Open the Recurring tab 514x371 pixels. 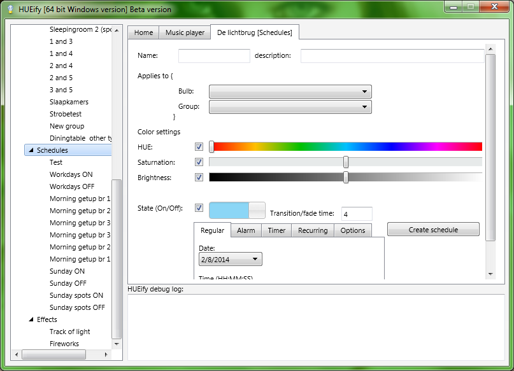pos(313,230)
